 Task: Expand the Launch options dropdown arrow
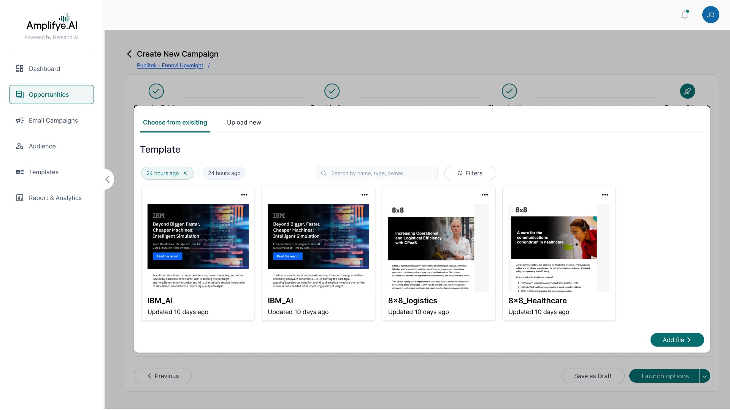pyautogui.click(x=705, y=376)
